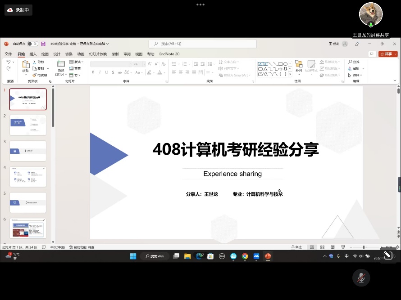Click the Cut (剪切) button
The image size is (401, 300).
click(38, 62)
